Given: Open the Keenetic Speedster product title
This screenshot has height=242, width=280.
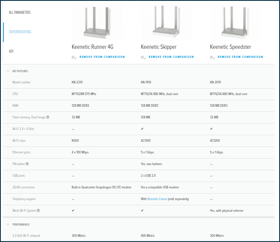Looking at the screenshot, I should (x=230, y=47).
